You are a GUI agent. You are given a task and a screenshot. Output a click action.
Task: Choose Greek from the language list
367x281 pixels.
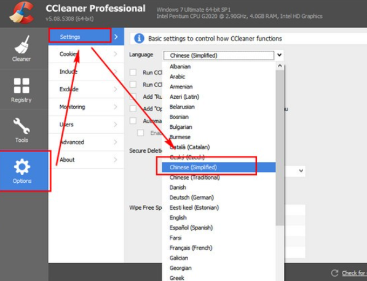click(219, 277)
